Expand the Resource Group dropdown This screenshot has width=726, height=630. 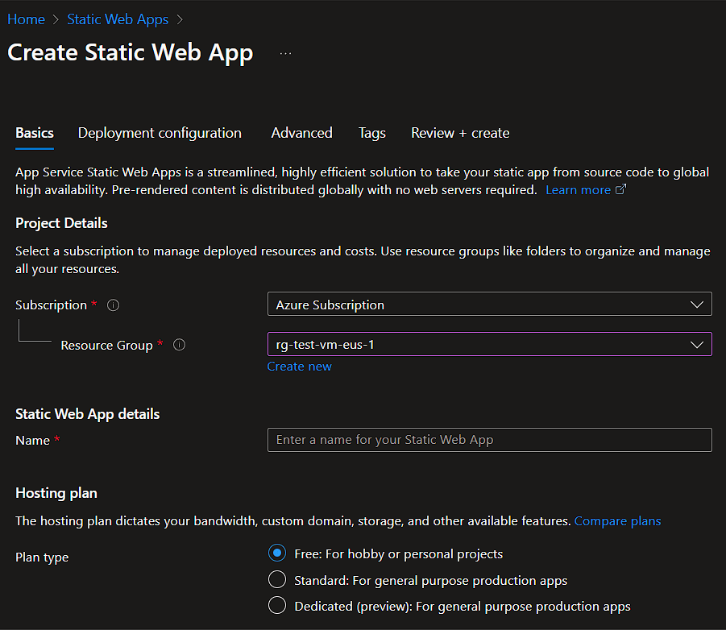tap(489, 345)
